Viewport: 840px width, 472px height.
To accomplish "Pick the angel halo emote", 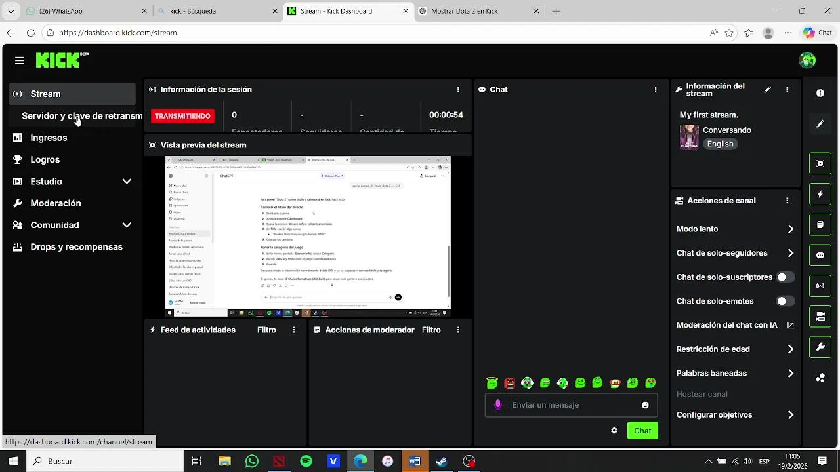I will [493, 383].
